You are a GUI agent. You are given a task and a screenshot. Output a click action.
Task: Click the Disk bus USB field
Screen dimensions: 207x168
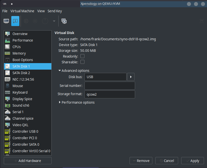(106, 77)
